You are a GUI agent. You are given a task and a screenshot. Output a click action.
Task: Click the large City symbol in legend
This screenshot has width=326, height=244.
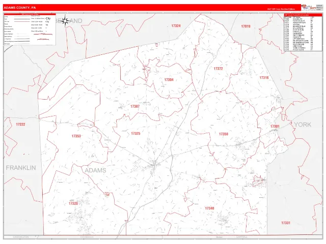point(48,18)
